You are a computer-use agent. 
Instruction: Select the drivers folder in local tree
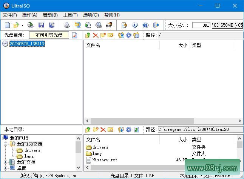pyautogui.click(x=32, y=150)
